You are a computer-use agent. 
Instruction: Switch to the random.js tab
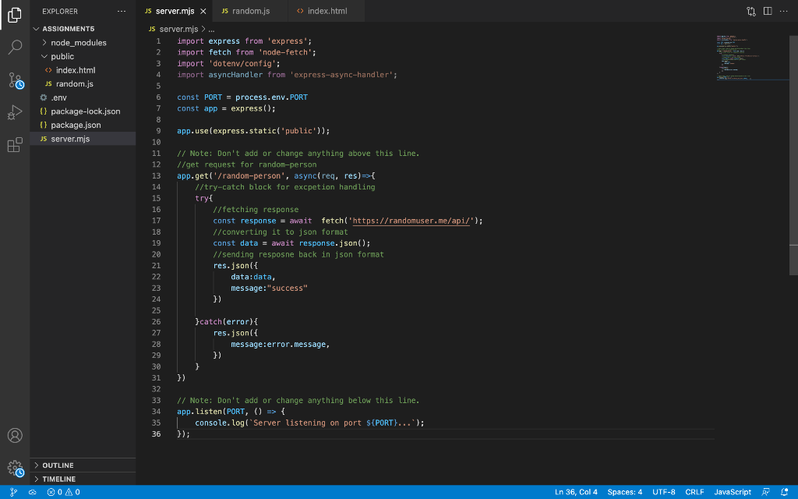251,11
